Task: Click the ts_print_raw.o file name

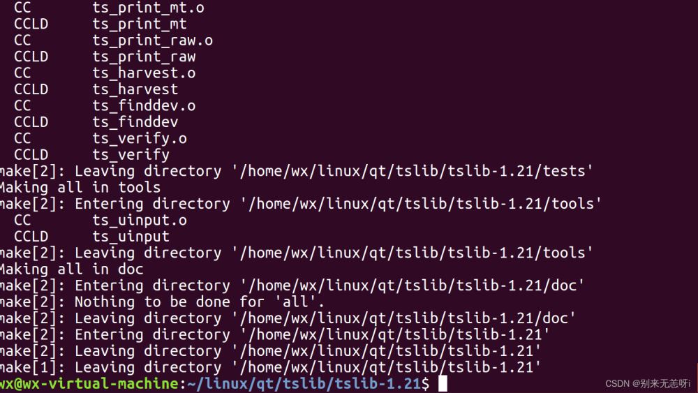Action: [152, 40]
